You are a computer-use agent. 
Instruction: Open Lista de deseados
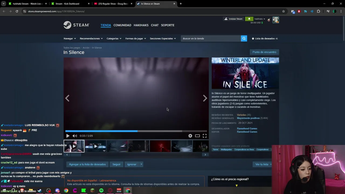click(265, 39)
